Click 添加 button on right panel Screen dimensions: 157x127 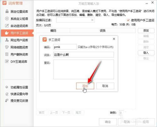coord(146,30)
